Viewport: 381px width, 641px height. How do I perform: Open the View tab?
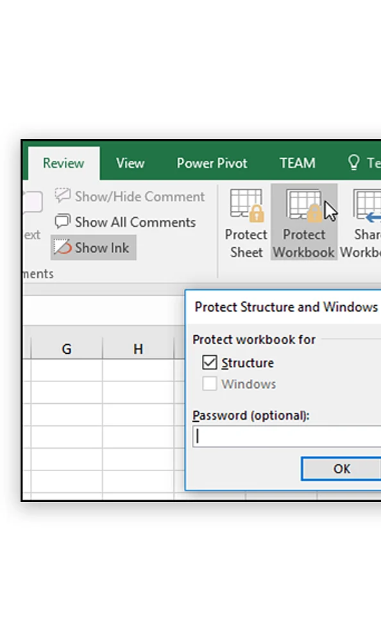point(130,163)
